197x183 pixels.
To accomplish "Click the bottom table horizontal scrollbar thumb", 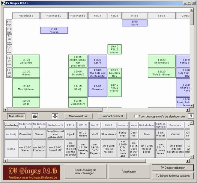I will [77, 161].
